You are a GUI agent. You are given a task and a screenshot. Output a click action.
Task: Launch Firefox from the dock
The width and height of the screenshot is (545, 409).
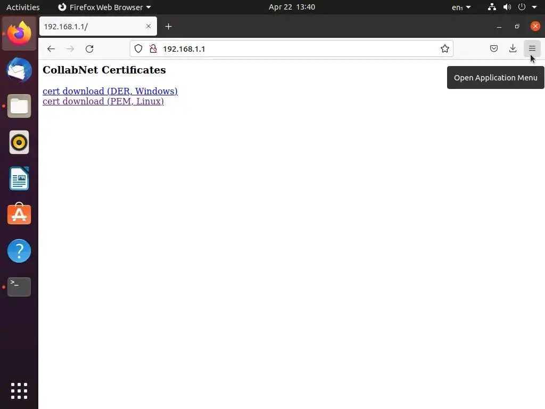(19, 34)
